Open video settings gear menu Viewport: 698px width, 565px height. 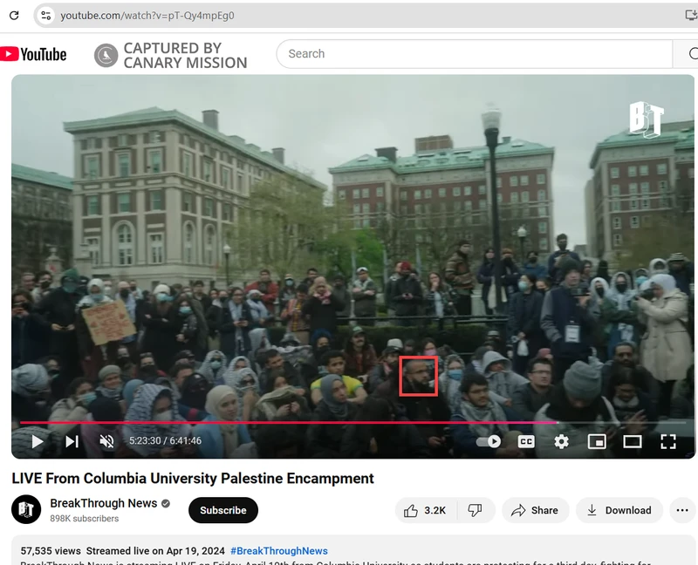coord(561,441)
